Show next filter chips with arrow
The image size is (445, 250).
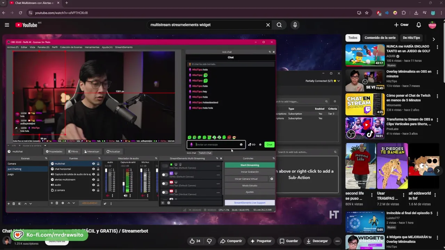point(434,39)
